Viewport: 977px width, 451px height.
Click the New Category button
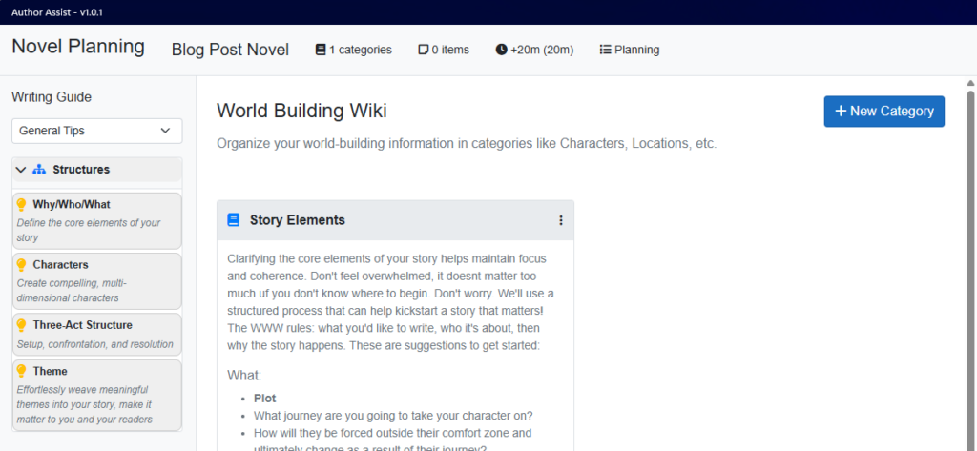[x=883, y=111]
